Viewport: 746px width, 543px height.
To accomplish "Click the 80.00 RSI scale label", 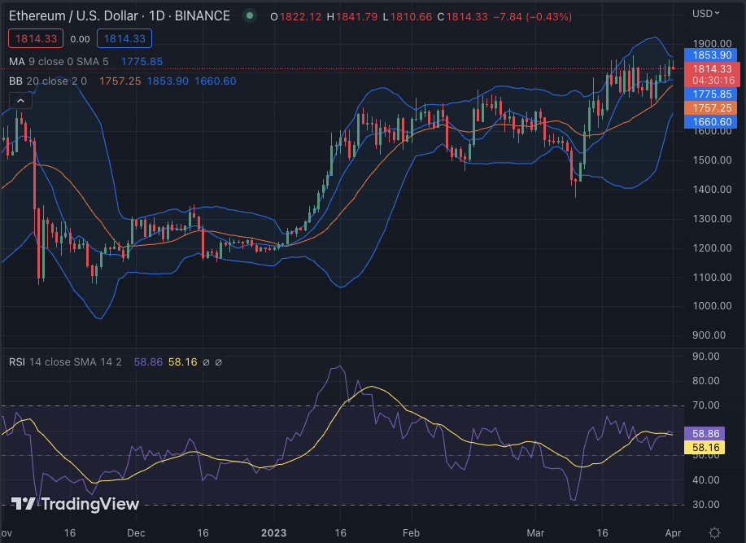I will 705,381.
